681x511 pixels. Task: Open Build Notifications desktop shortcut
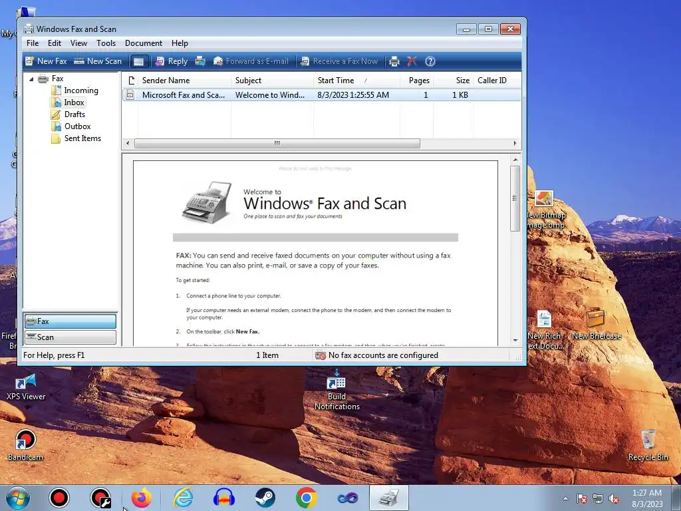click(x=337, y=389)
